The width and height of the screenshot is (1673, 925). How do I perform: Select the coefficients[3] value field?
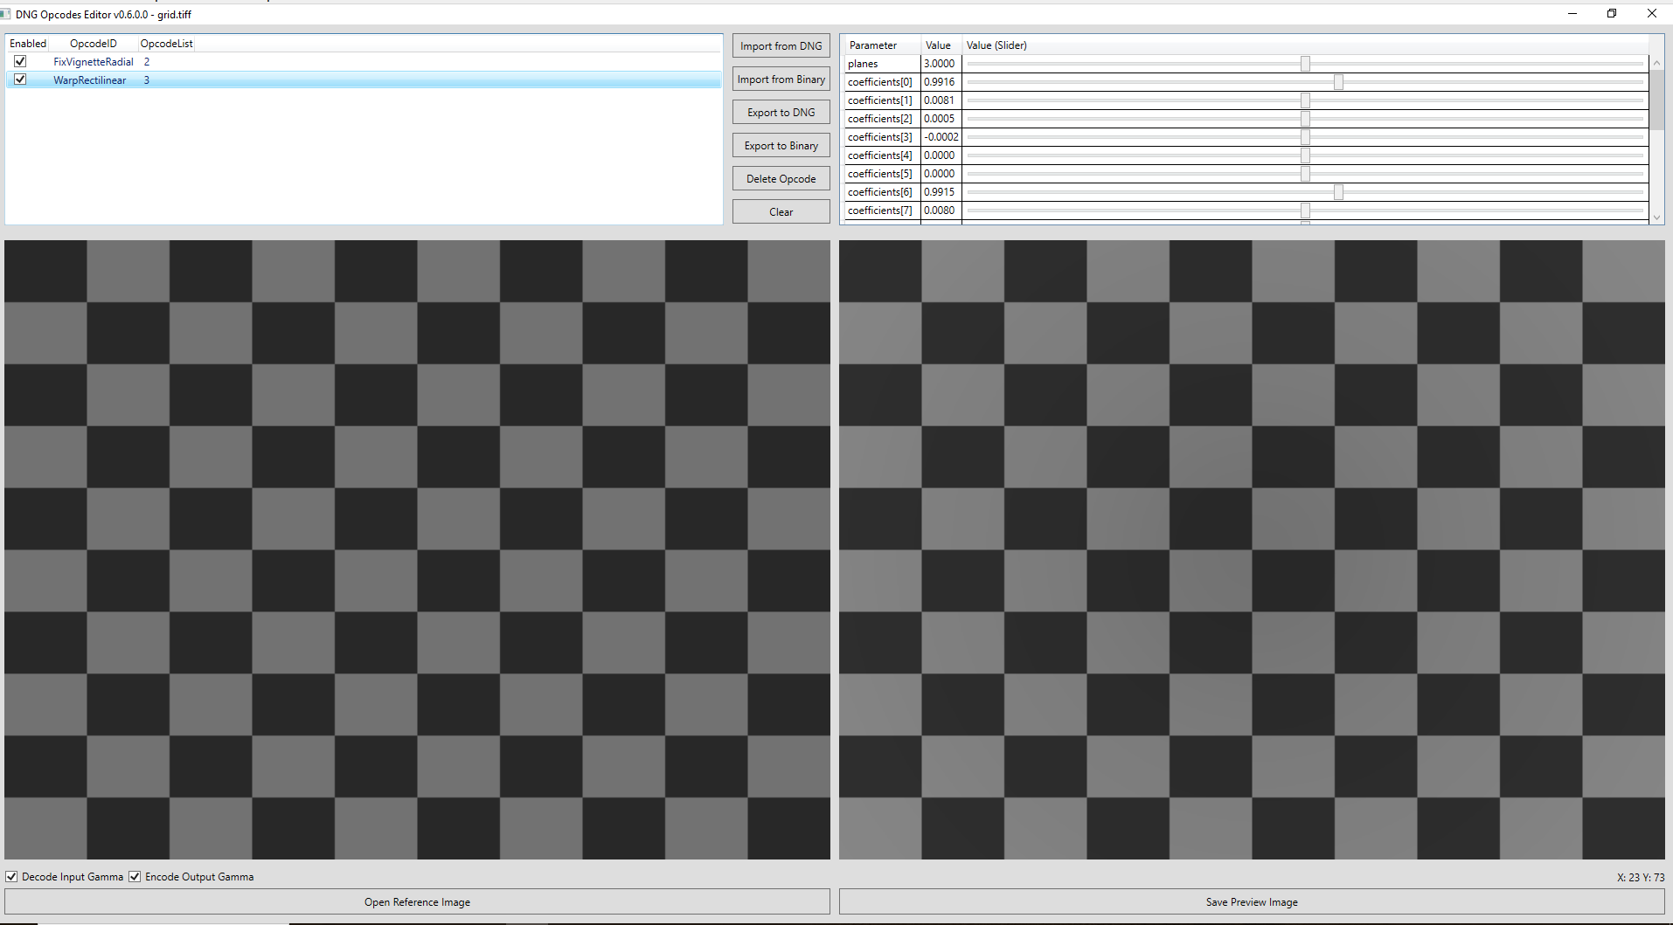941,137
